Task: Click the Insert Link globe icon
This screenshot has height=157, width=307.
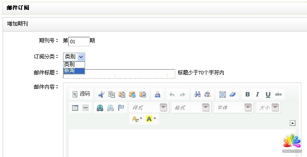Action: tap(100, 108)
